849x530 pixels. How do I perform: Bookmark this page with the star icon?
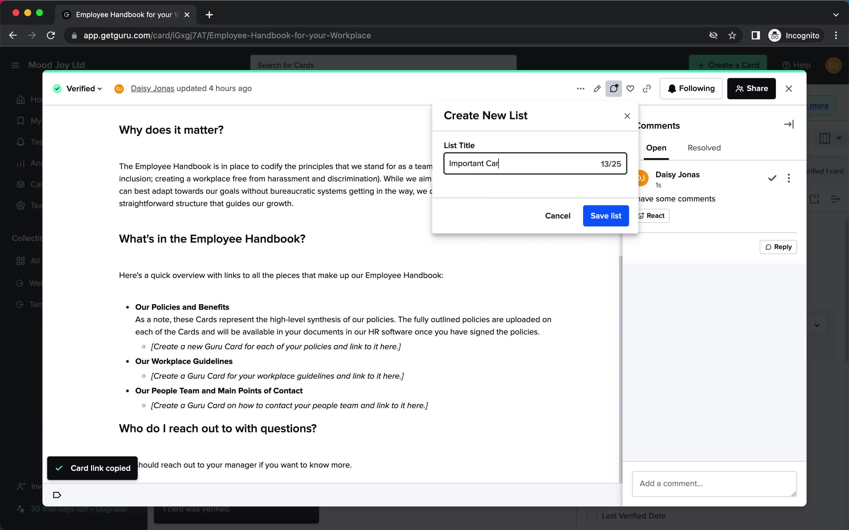(732, 35)
